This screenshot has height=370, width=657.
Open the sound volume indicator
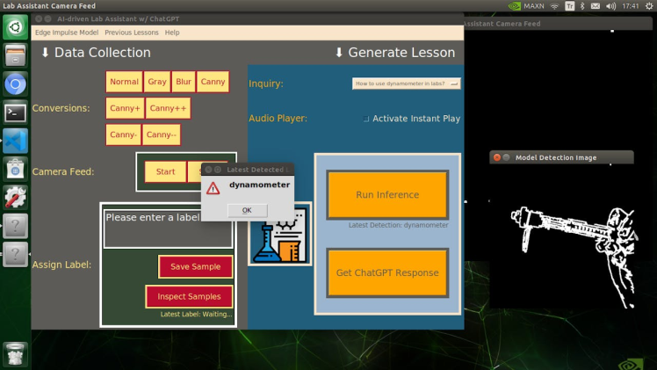point(612,6)
